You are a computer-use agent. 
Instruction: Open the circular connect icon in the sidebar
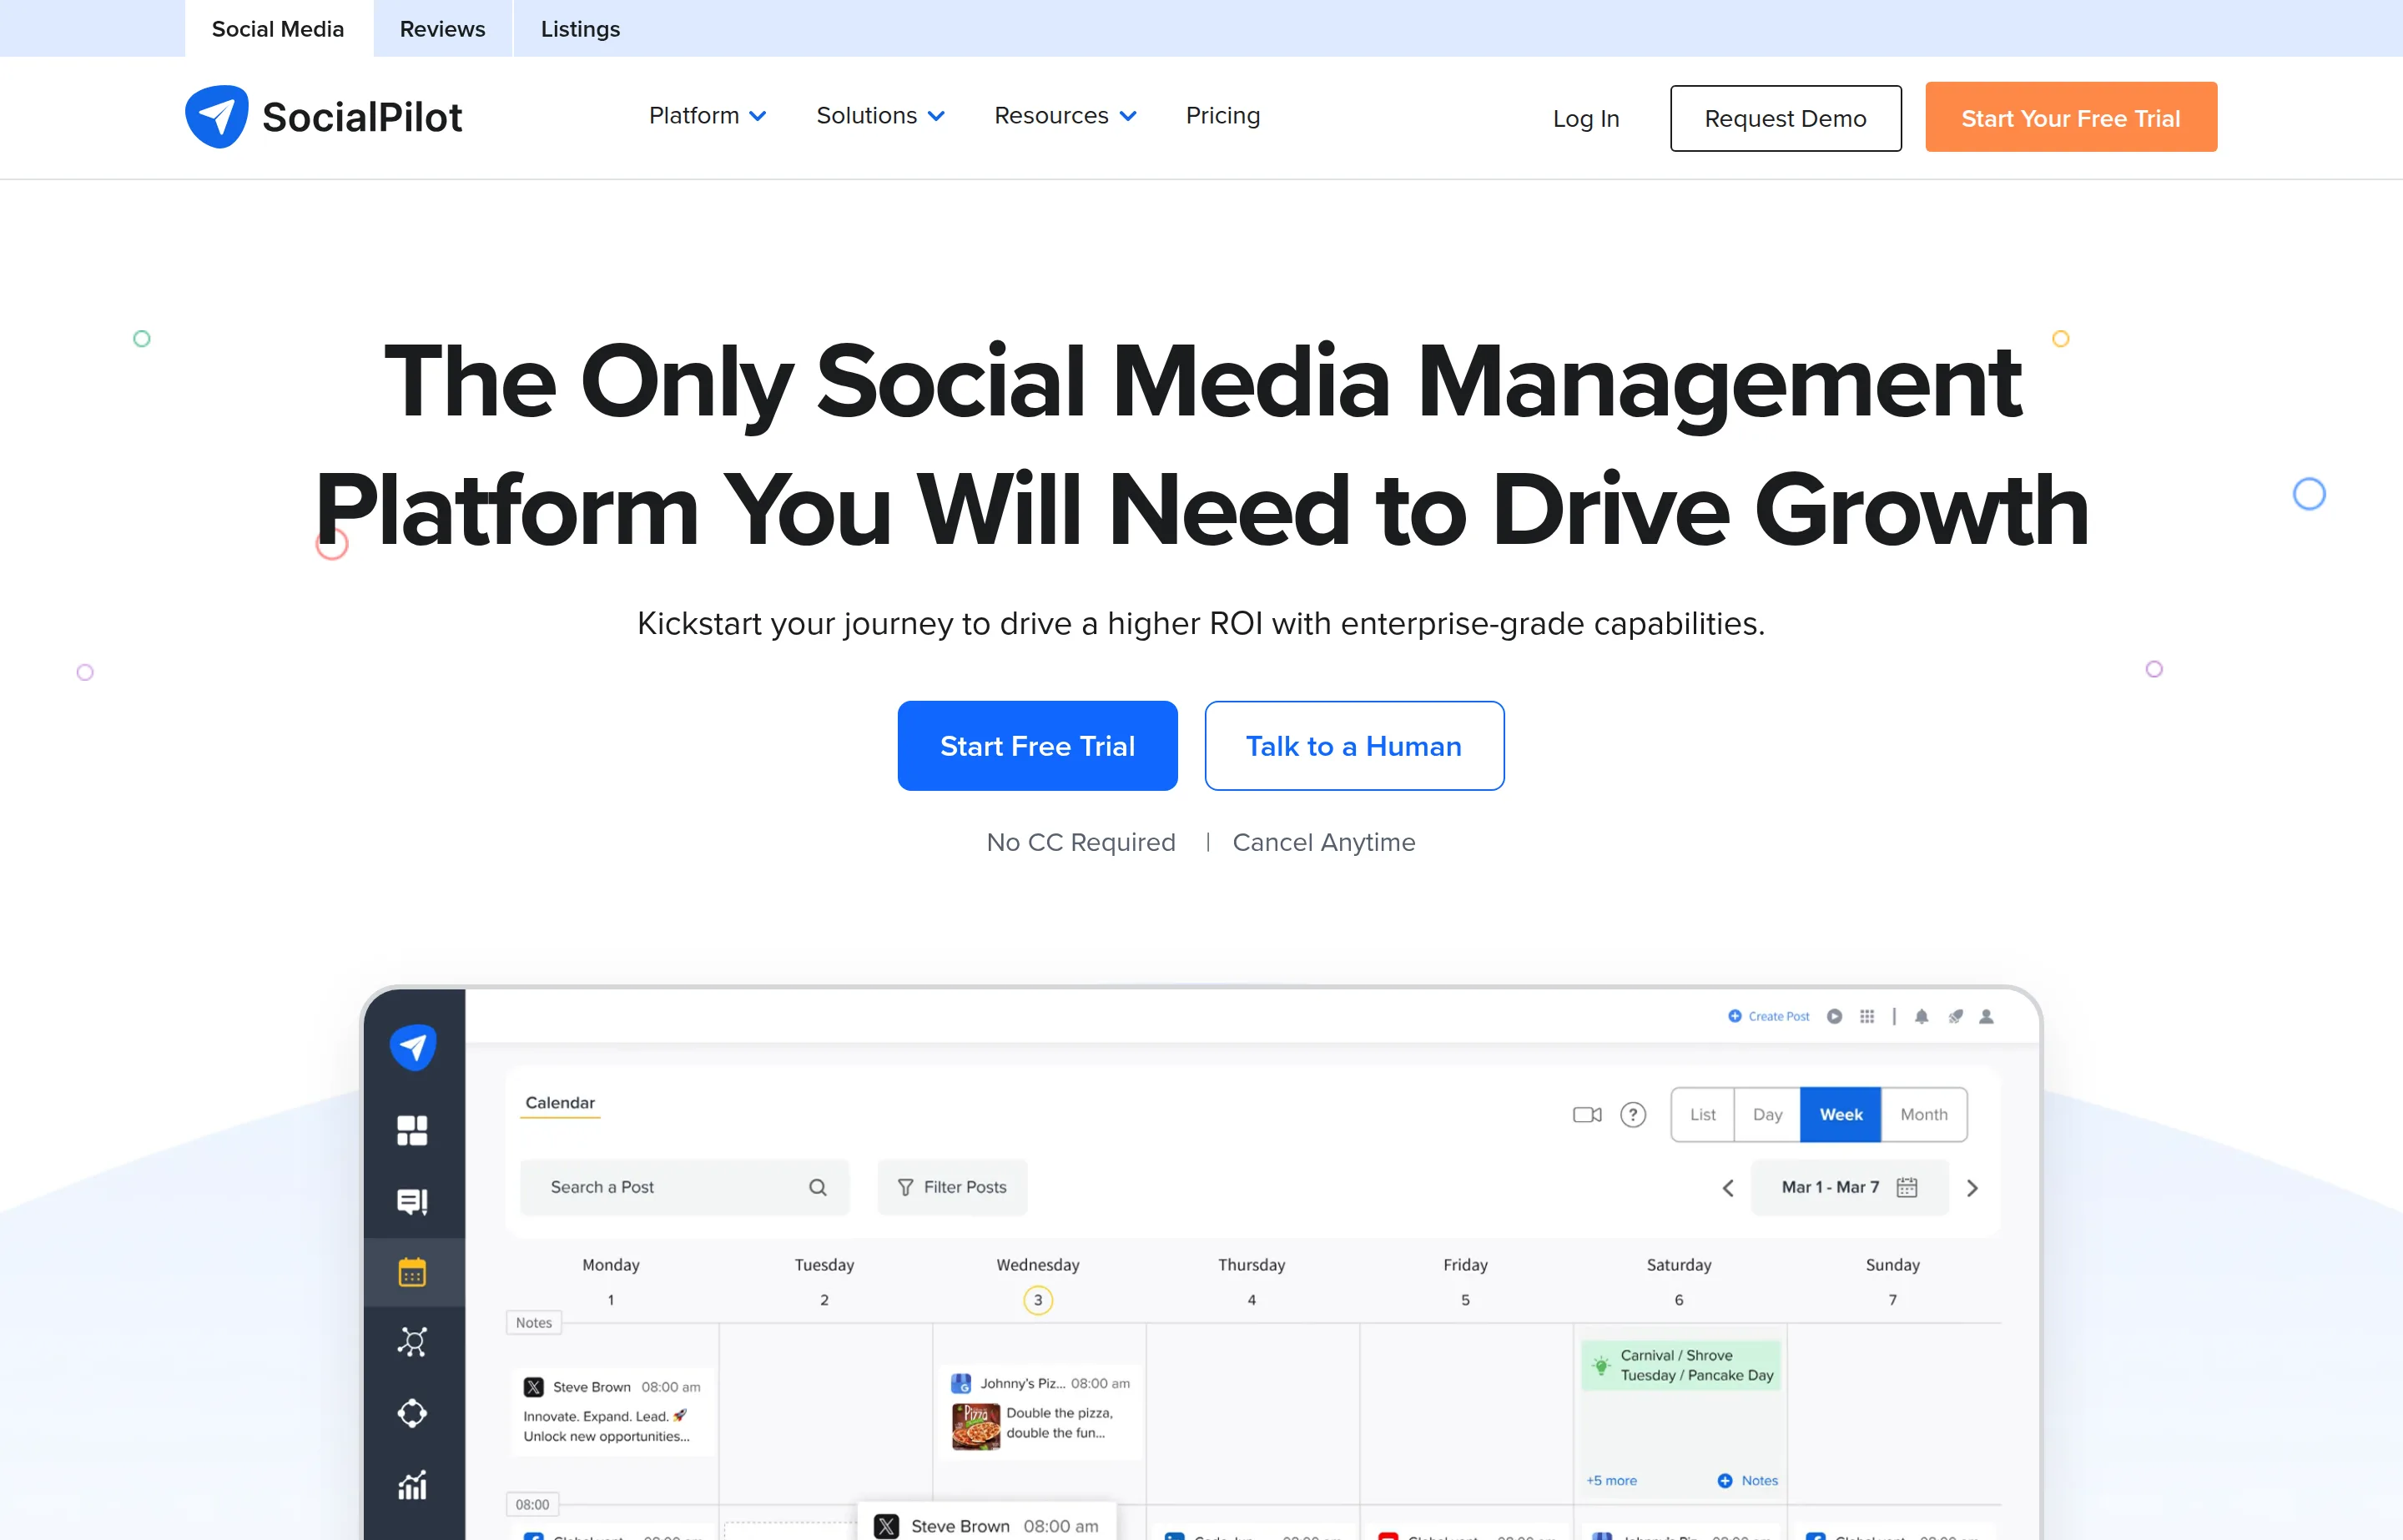[x=412, y=1413]
